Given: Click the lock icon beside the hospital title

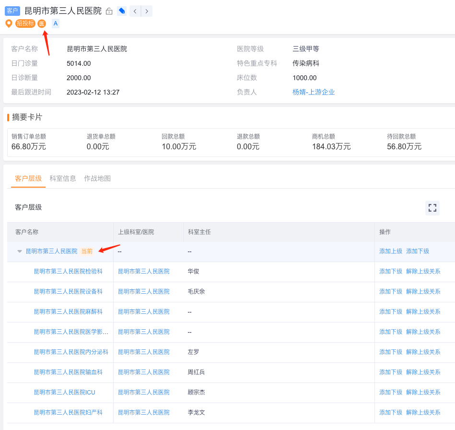Looking at the screenshot, I should click(109, 11).
